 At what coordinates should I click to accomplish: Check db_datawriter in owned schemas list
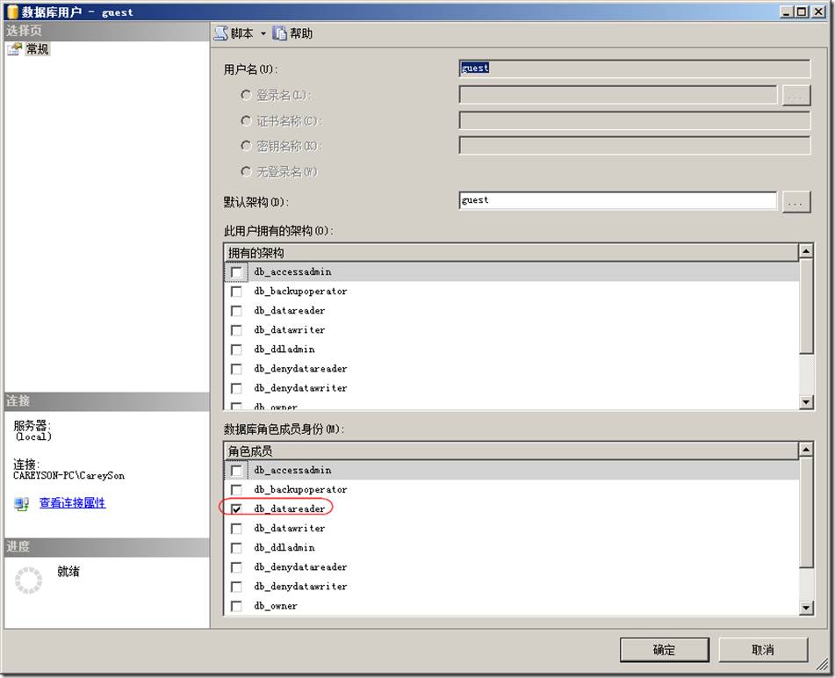pos(236,330)
